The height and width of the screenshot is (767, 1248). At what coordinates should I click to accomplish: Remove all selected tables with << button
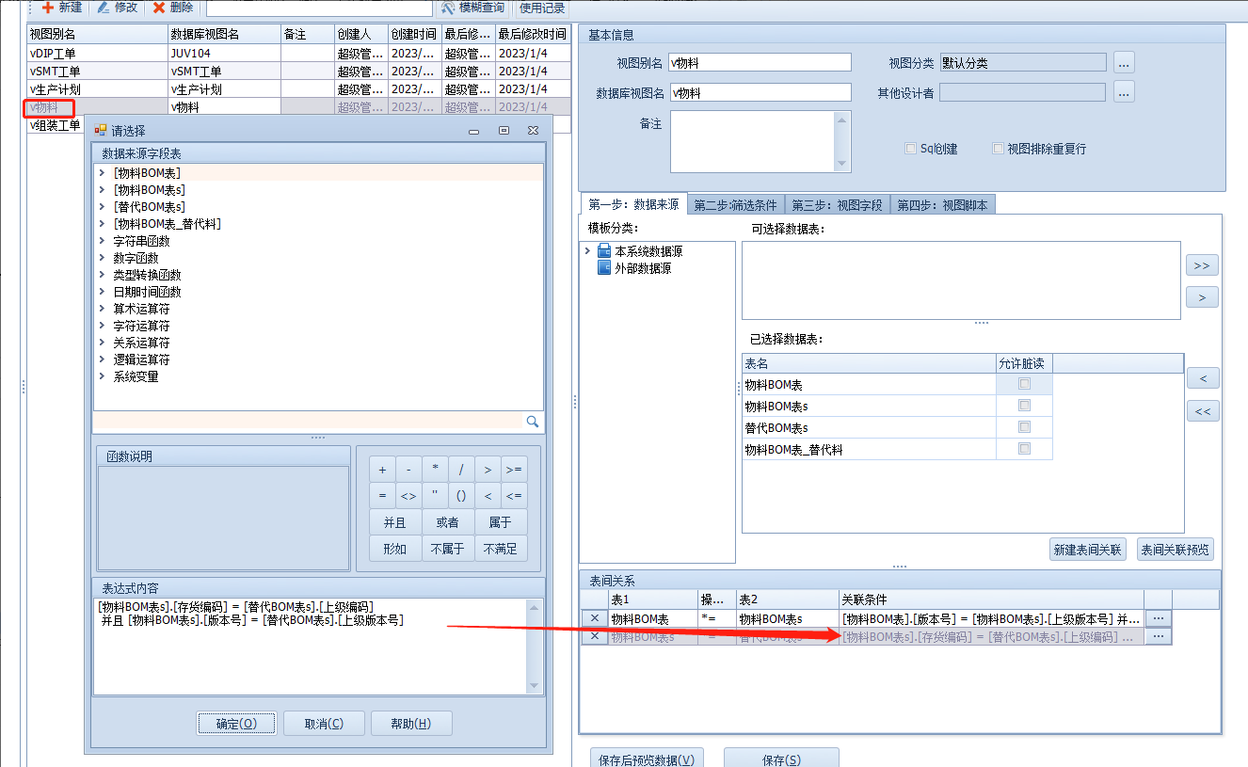(x=1202, y=411)
